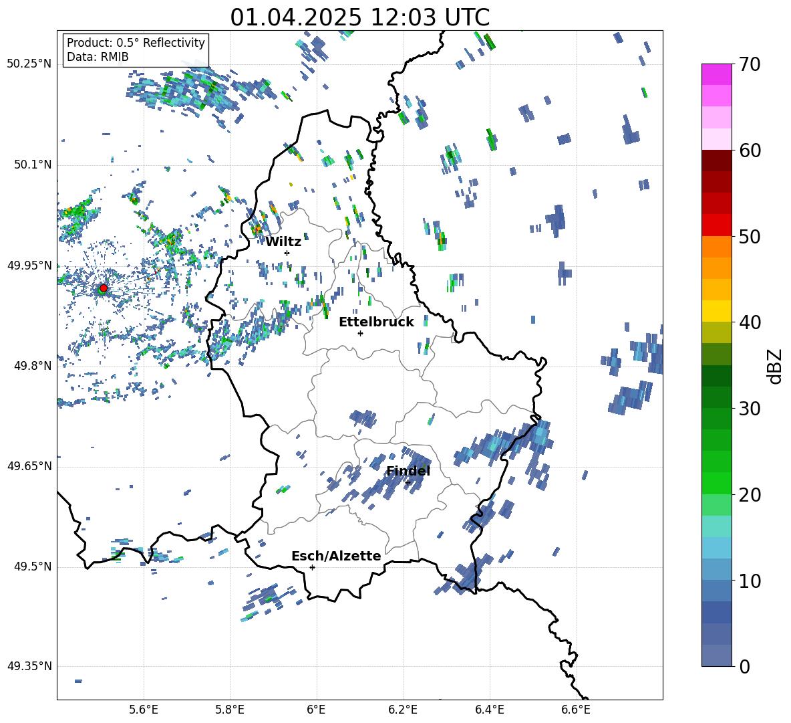Click colorbar tick label 60
Image resolution: width=791 pixels, height=723 pixels.
coord(750,150)
